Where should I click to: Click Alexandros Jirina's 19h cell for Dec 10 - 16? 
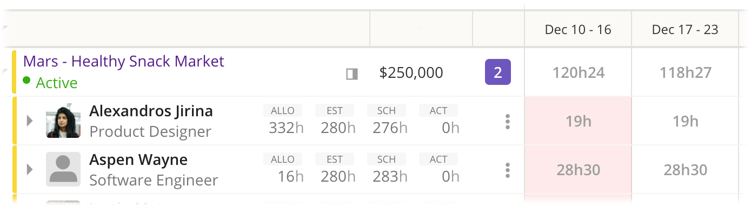(578, 121)
